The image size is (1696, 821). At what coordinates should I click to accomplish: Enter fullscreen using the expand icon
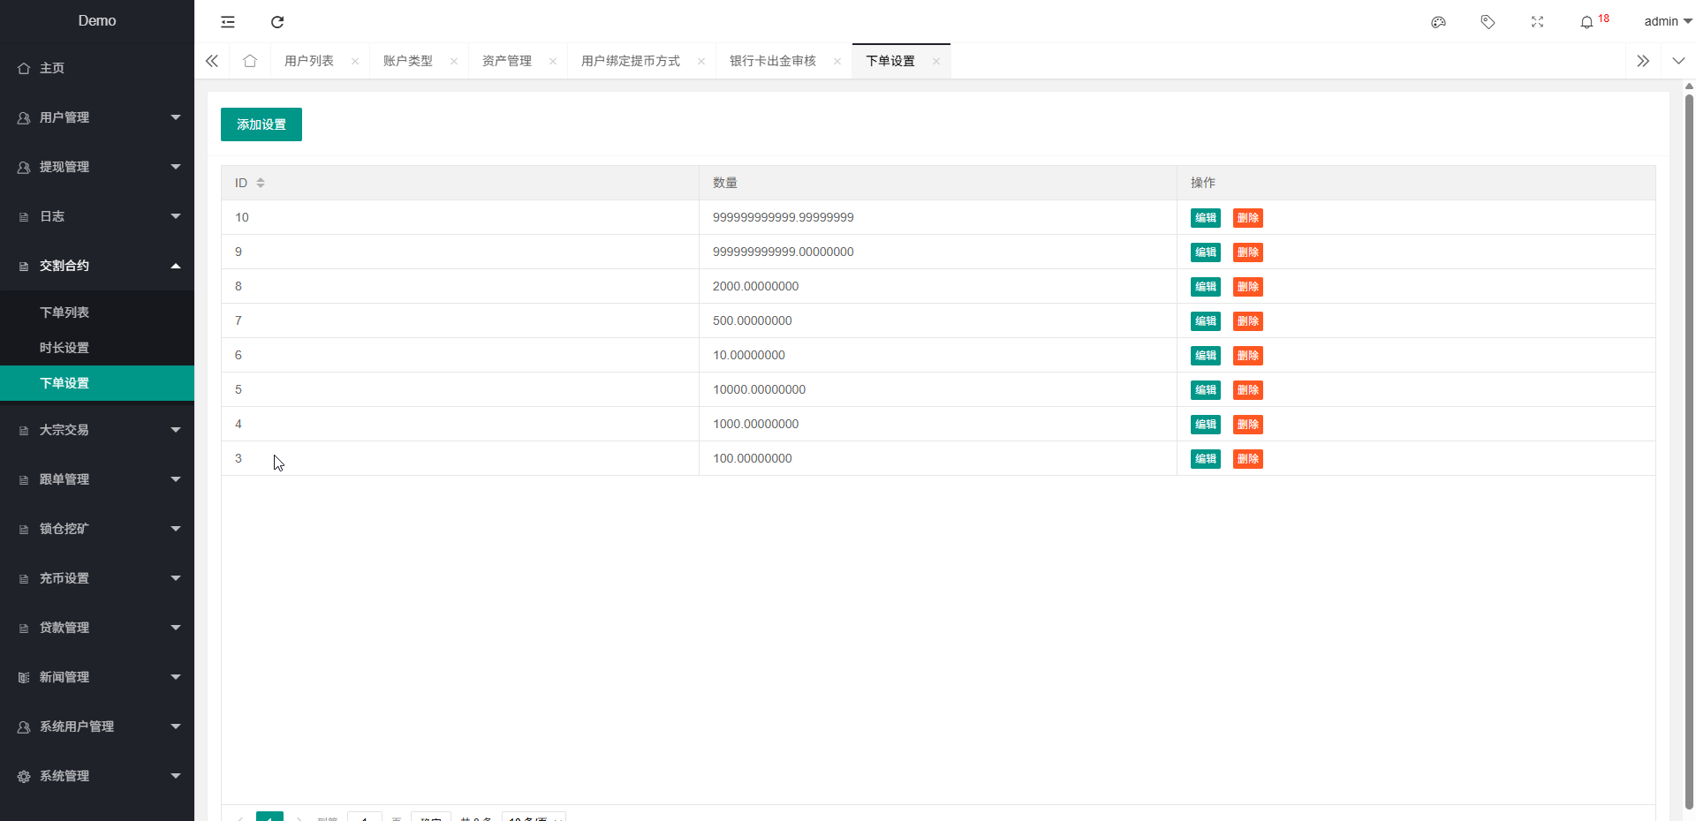[1537, 22]
